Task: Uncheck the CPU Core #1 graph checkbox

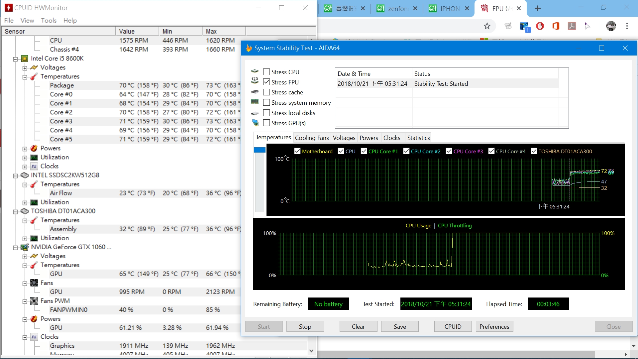Action: (x=364, y=151)
